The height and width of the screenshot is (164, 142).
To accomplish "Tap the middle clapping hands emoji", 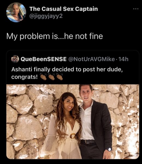I will [52, 77].
